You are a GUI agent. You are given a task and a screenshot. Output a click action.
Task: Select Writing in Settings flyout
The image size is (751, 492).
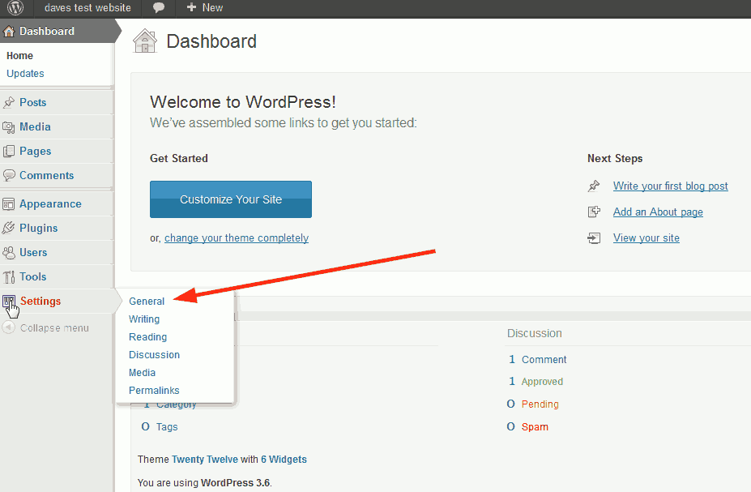tap(144, 319)
